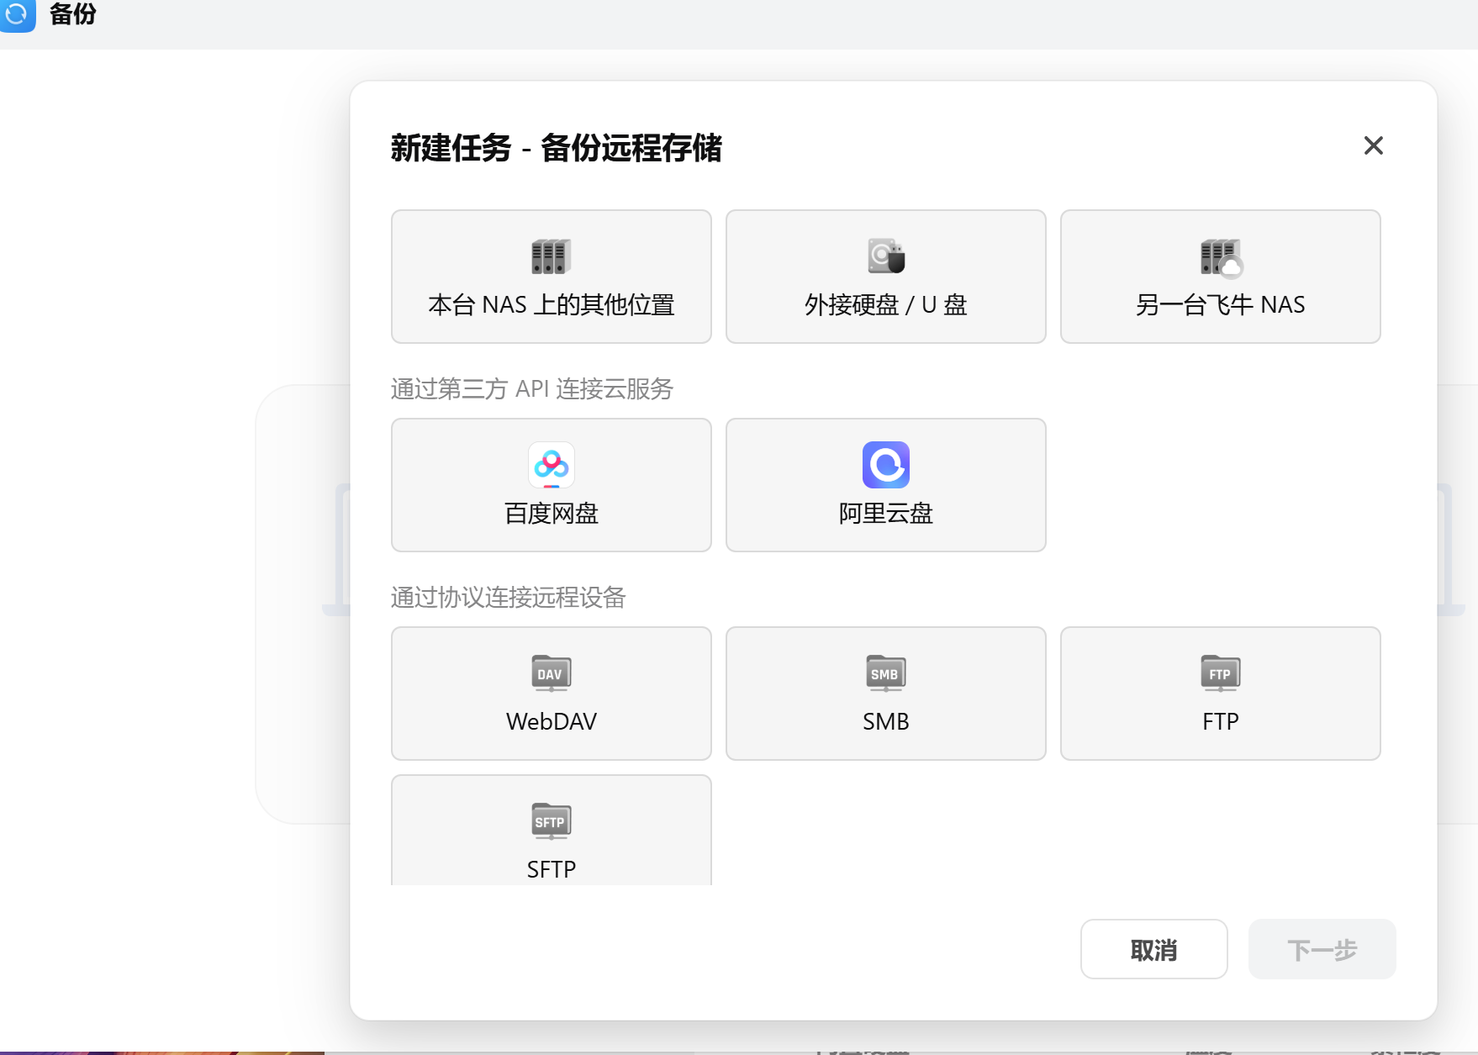Click the blue Backup app icon in title bar
Screen dimensions: 1478x1055
pyautogui.click(x=17, y=14)
